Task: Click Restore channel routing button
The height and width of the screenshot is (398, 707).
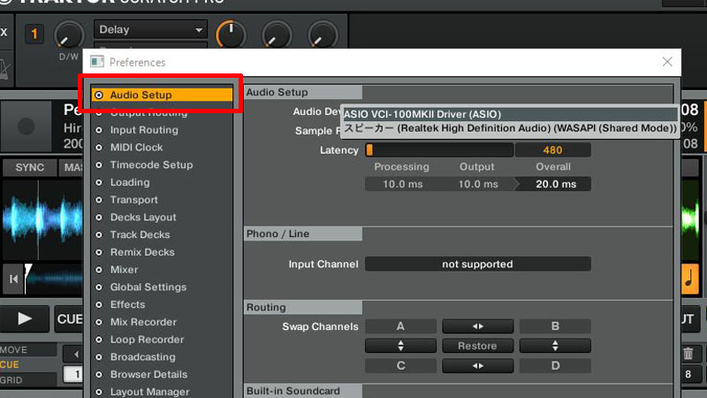Action: pyautogui.click(x=477, y=346)
